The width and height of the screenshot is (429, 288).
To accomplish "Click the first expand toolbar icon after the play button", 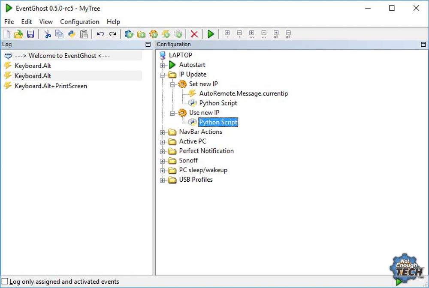I will [x=227, y=33].
